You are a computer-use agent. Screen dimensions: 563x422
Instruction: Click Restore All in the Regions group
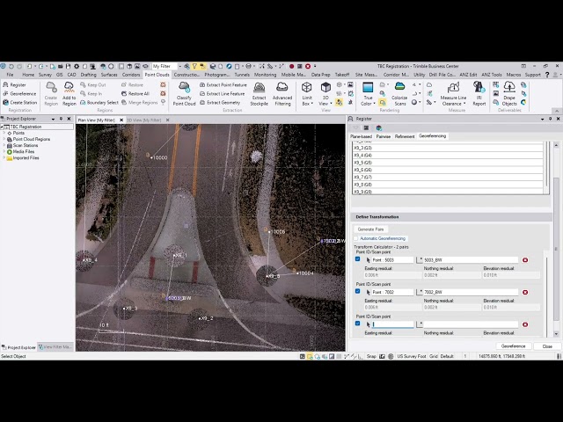point(135,94)
